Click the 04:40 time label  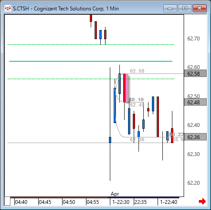coord(21,202)
